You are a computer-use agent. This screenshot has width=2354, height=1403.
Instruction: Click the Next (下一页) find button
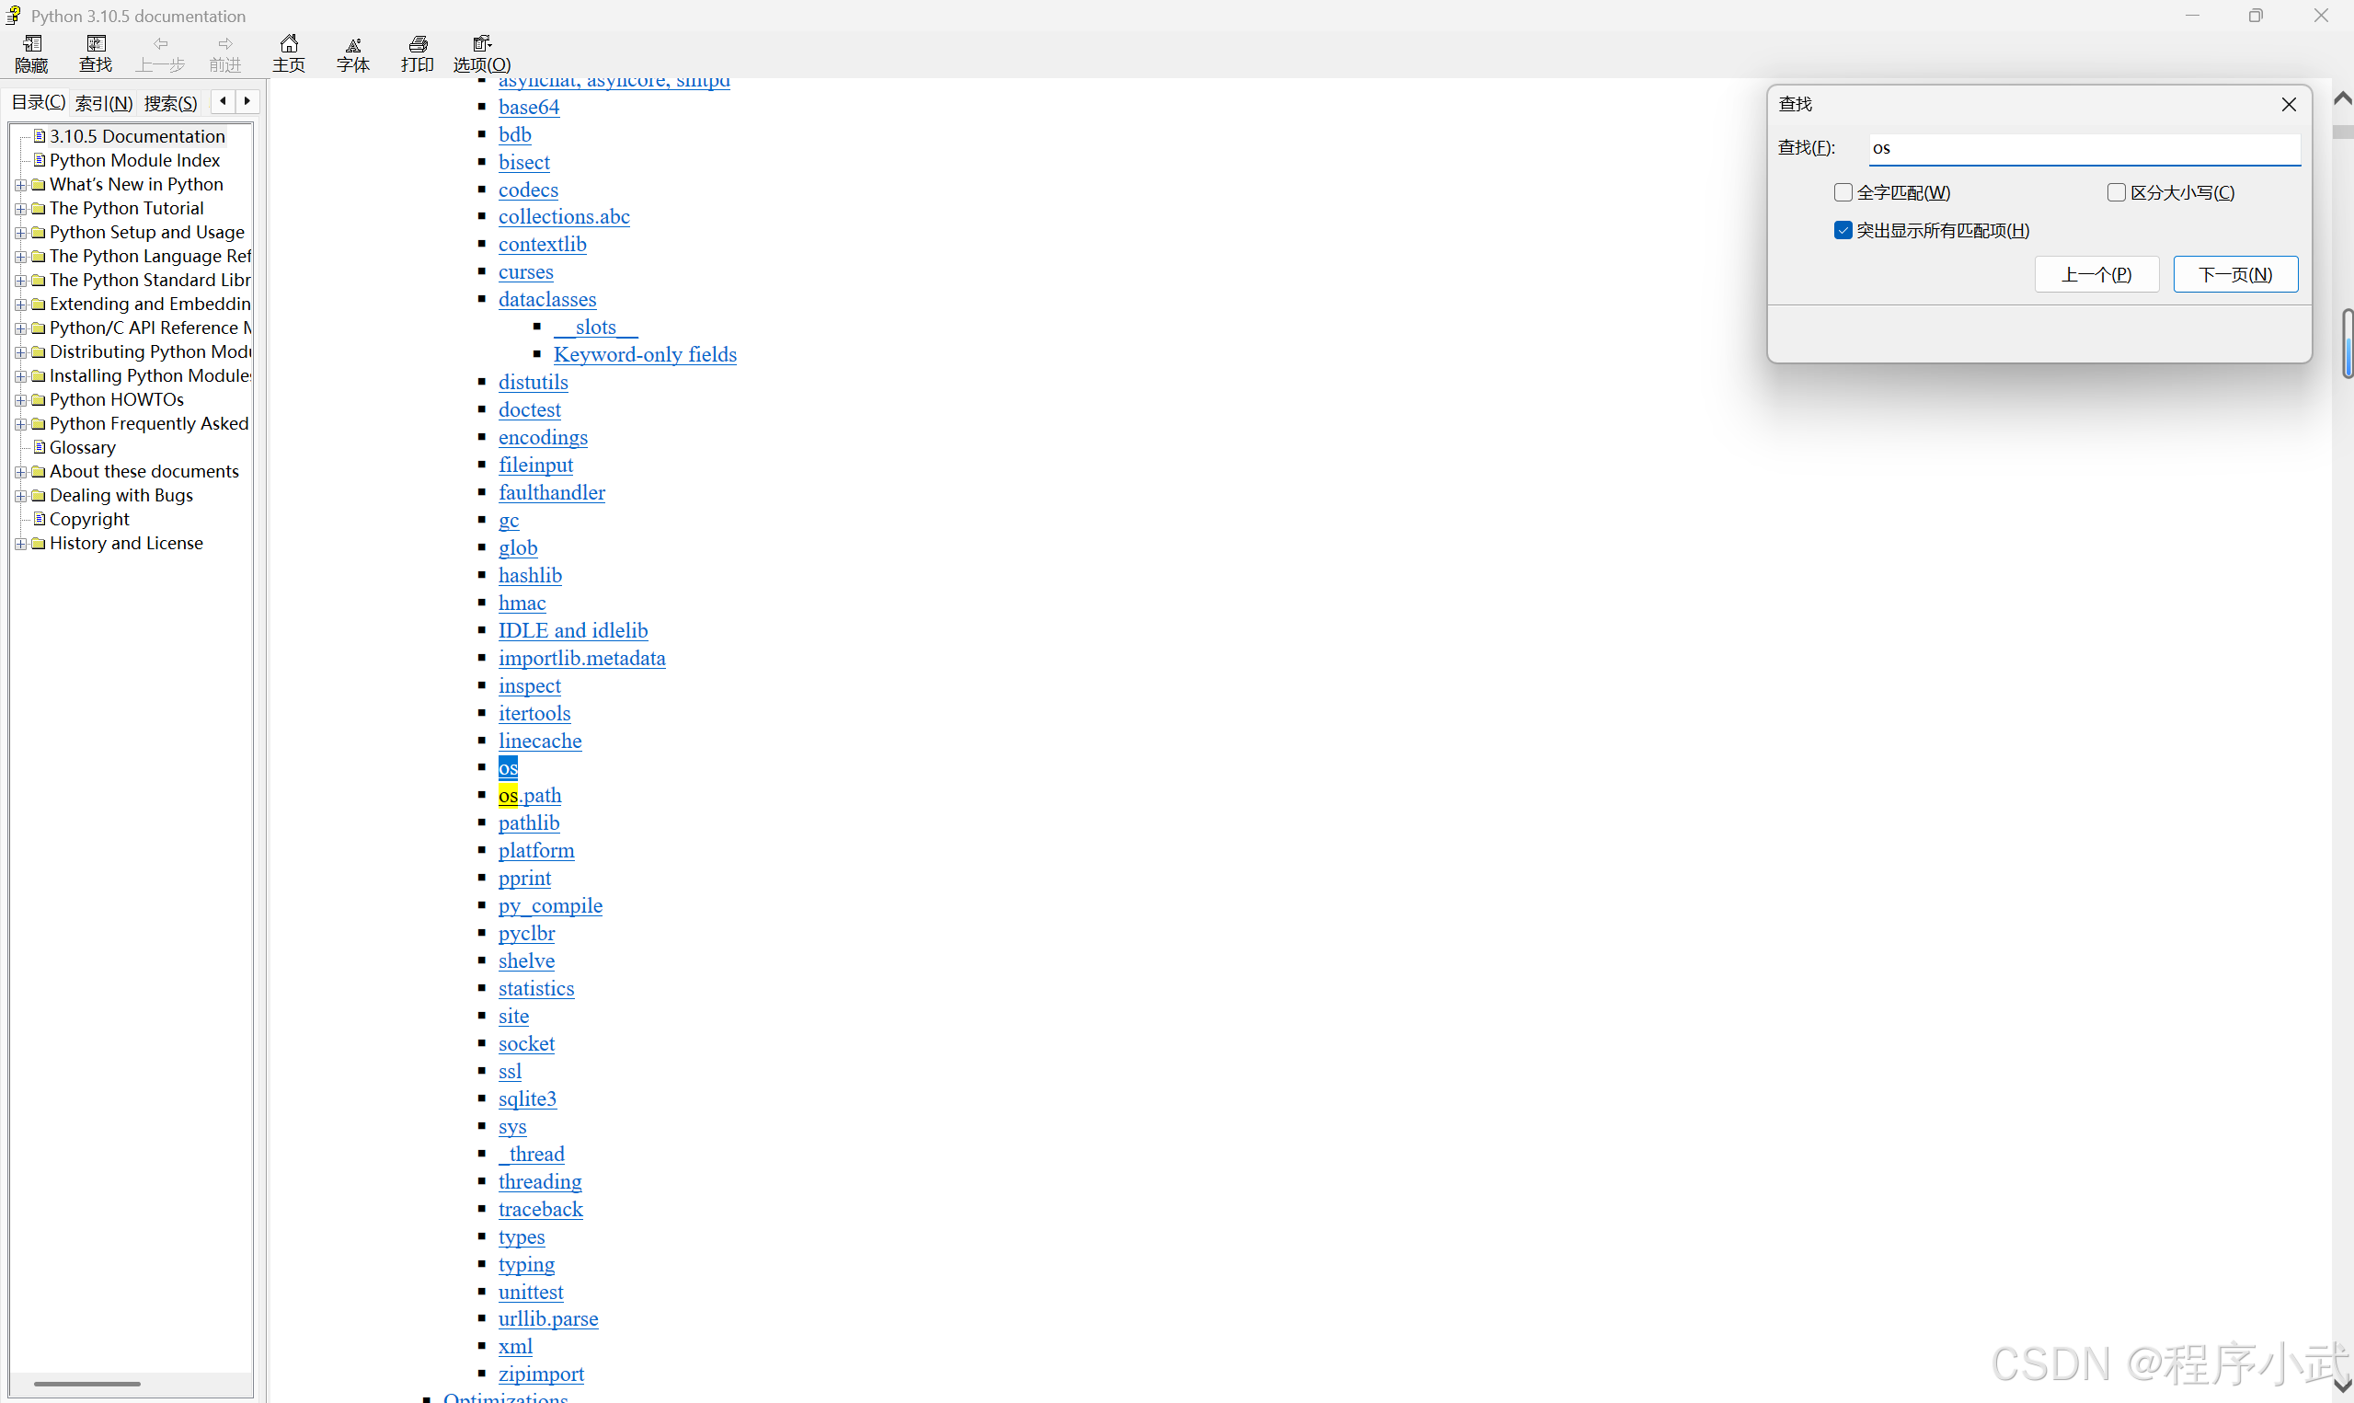[2235, 274]
